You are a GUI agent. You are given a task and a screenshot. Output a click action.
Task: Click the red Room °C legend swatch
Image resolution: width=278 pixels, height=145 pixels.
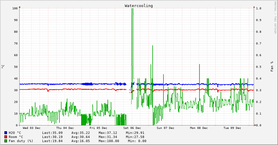click(6, 137)
